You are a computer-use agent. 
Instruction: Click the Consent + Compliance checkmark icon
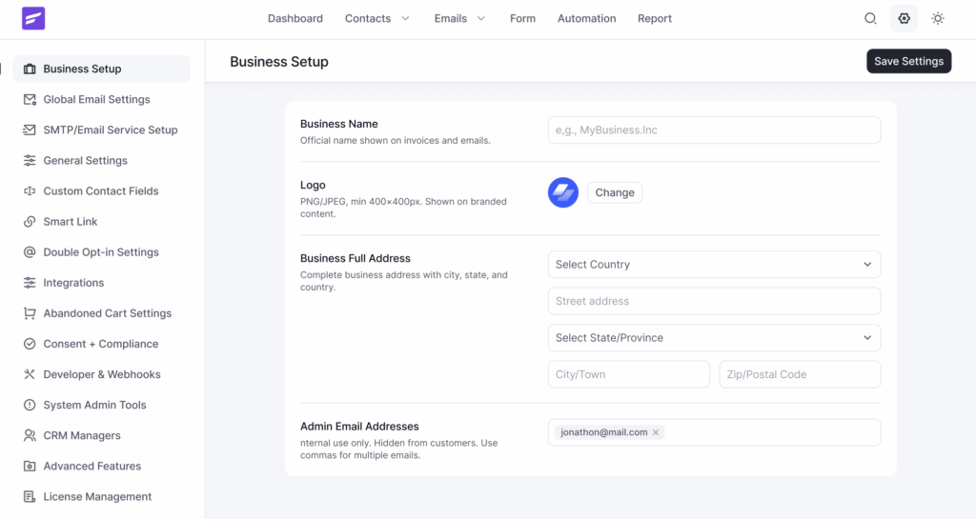(x=30, y=344)
